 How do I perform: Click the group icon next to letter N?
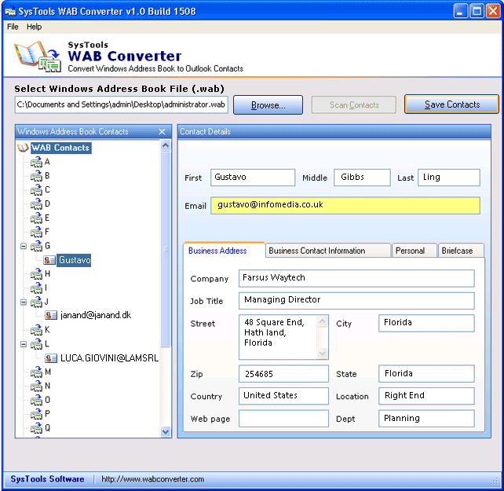pyautogui.click(x=36, y=386)
